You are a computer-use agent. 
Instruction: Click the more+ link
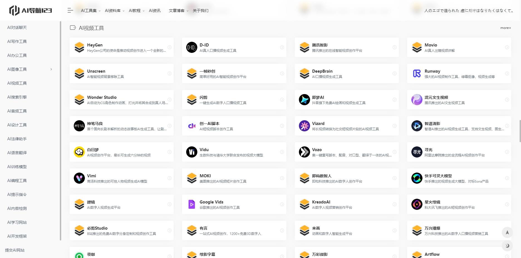[505, 28]
